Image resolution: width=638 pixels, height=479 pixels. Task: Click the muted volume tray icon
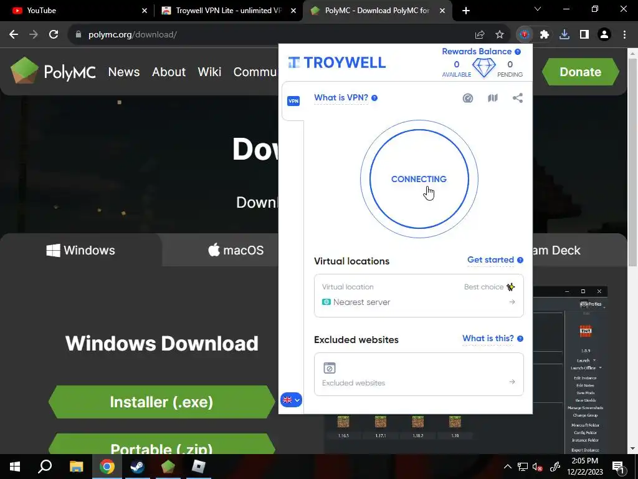click(x=538, y=467)
